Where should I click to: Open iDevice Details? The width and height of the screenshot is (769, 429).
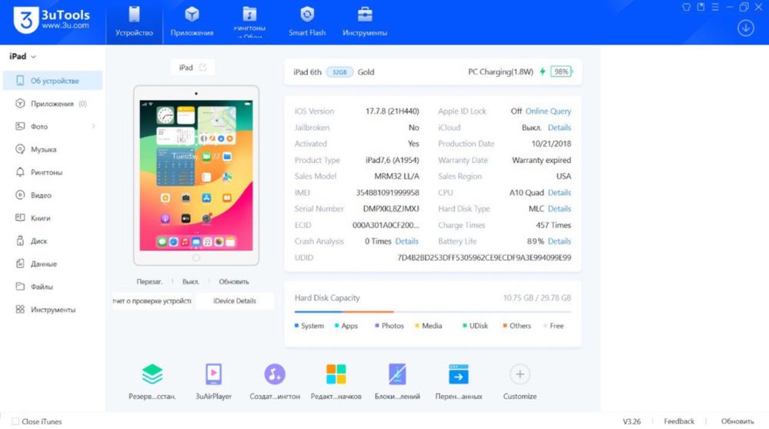235,301
